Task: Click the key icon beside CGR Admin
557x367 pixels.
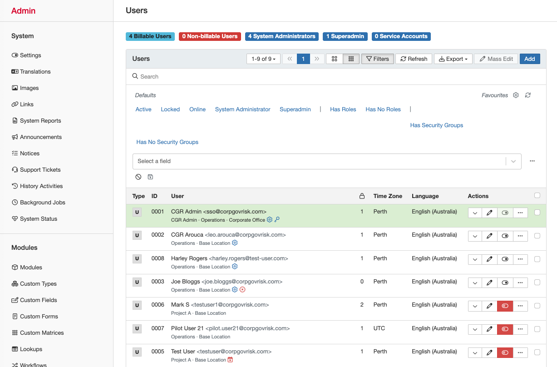Action: click(277, 220)
